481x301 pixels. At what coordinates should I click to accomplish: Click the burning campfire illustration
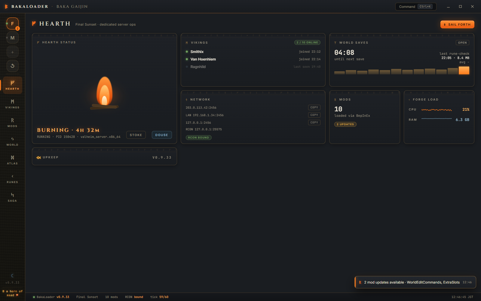click(104, 93)
